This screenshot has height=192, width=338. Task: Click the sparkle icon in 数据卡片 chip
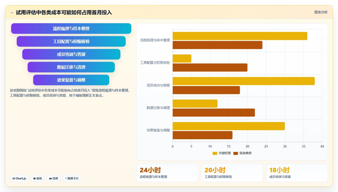click(66, 178)
